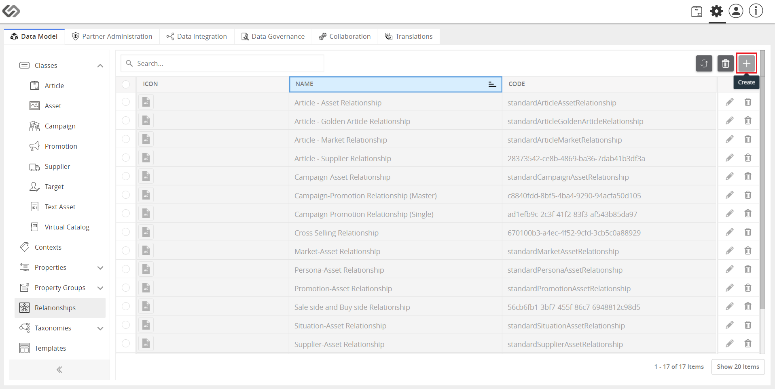Open Article class in sidebar
The image size is (775, 389).
[54, 86]
